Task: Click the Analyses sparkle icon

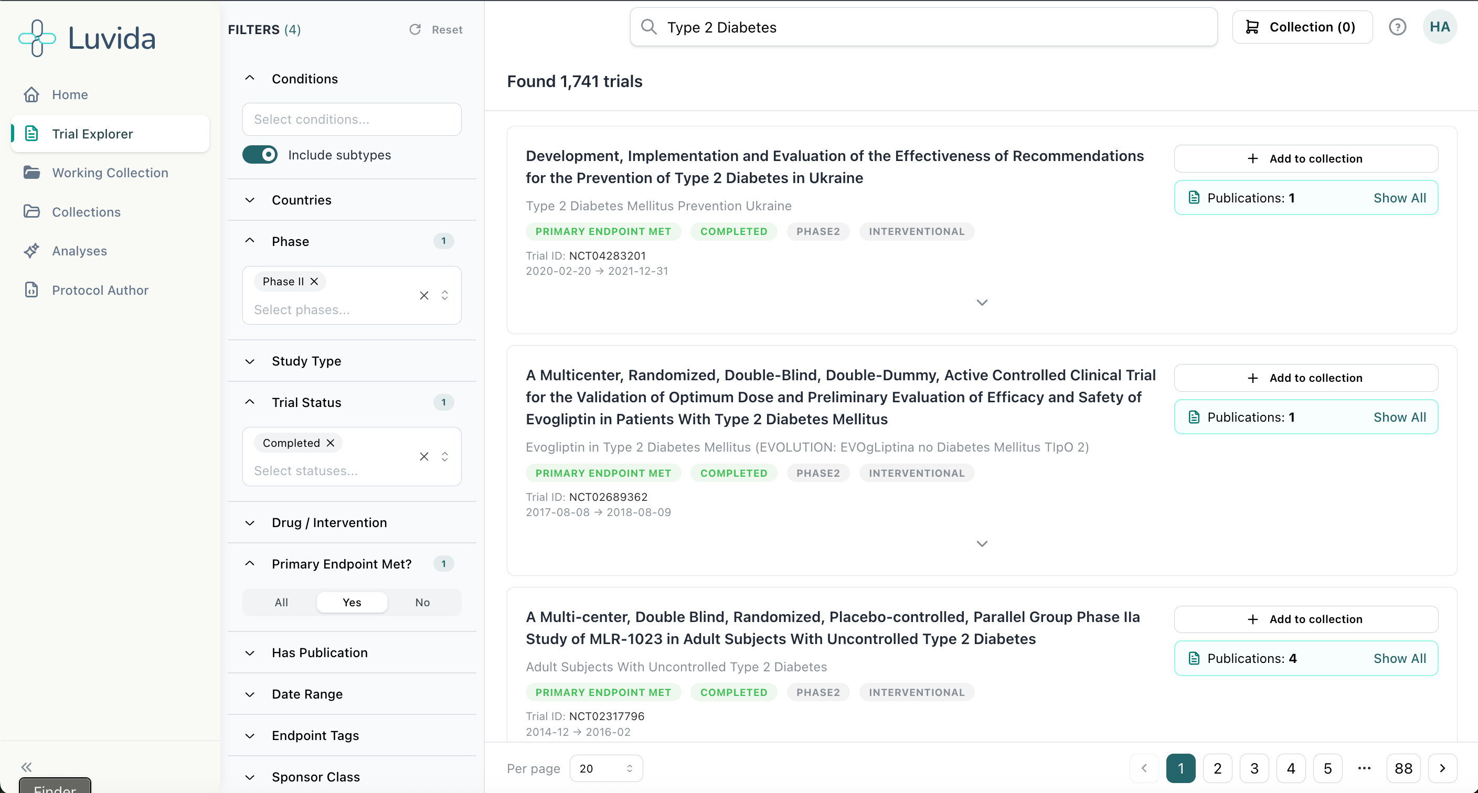Action: tap(31, 251)
